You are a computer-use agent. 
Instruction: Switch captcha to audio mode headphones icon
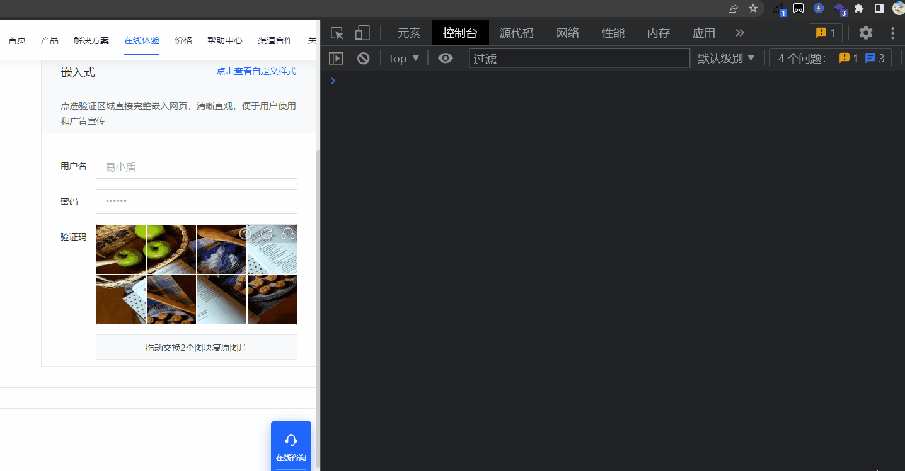[x=288, y=234]
